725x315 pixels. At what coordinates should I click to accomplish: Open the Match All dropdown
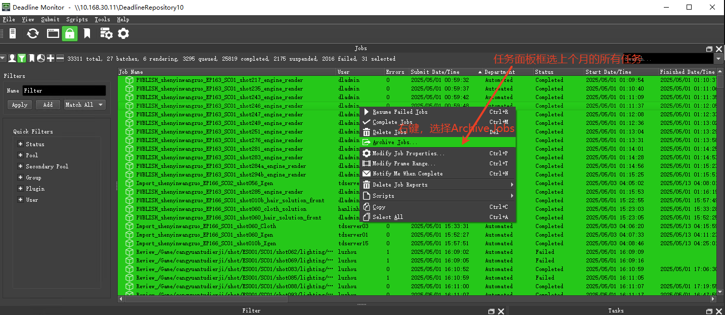tap(84, 105)
